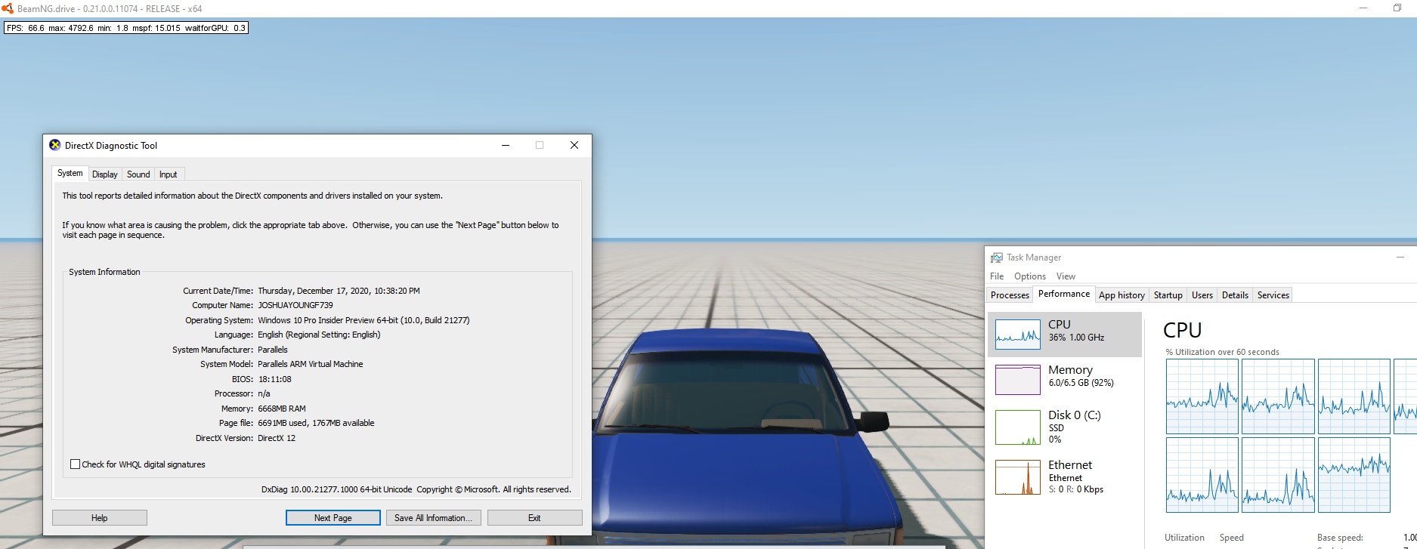Click the Current Date/Time value

point(339,291)
